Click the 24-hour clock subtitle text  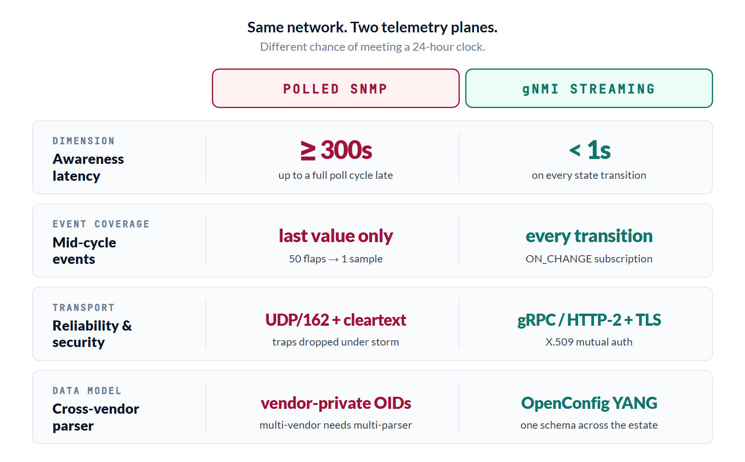372,47
